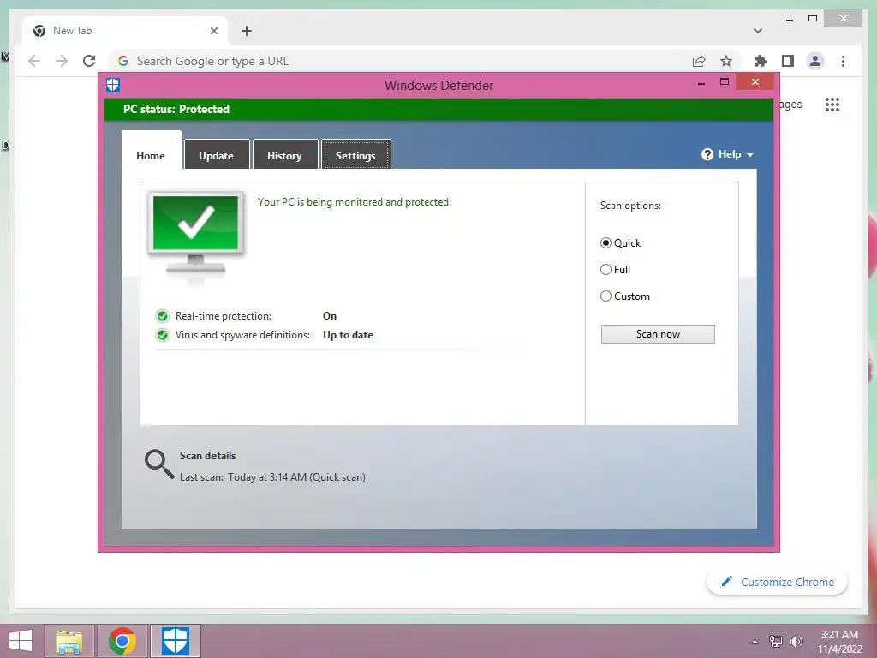This screenshot has height=658, width=877.
Task: Switch to the Home tab
Action: (151, 156)
